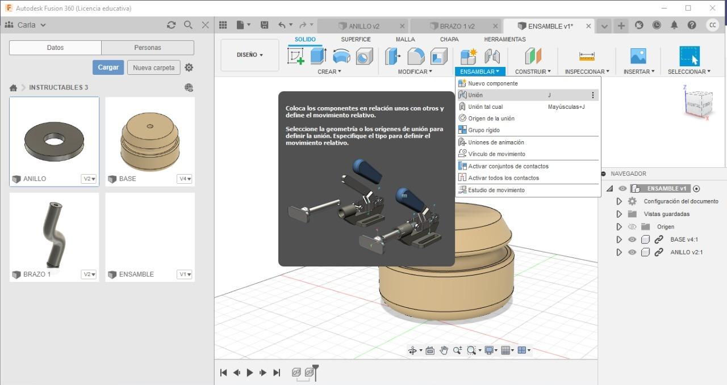Click the Extrude tool icon

pos(318,56)
